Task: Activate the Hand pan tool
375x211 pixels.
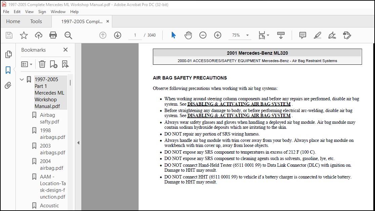Action: pos(188,35)
